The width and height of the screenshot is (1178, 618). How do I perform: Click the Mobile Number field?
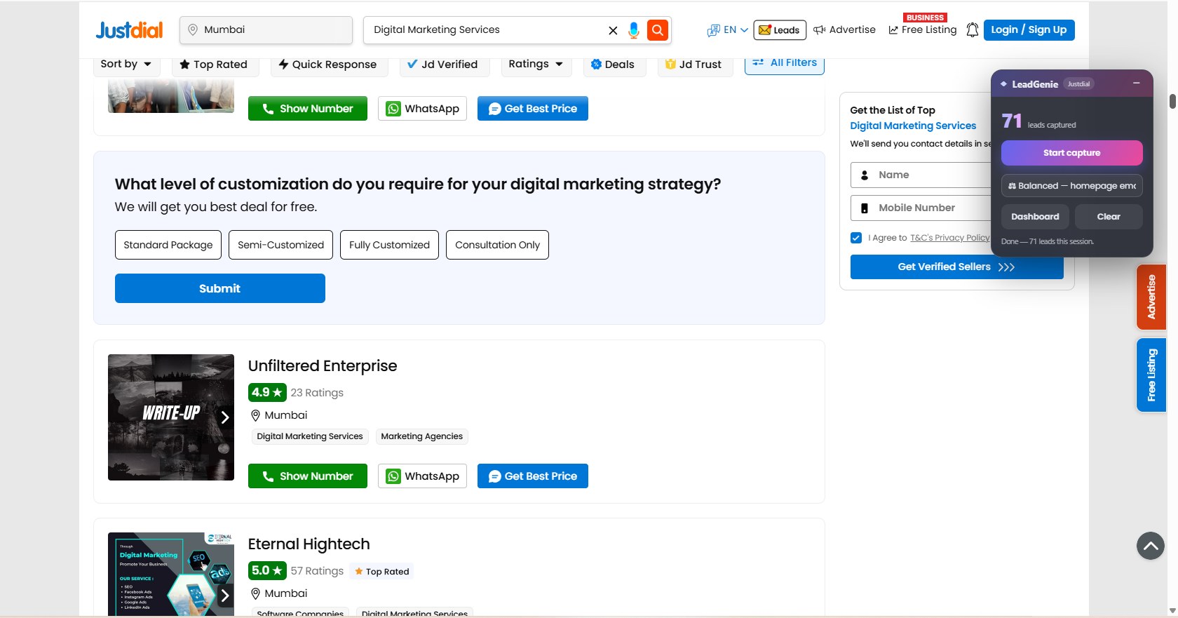click(x=921, y=208)
